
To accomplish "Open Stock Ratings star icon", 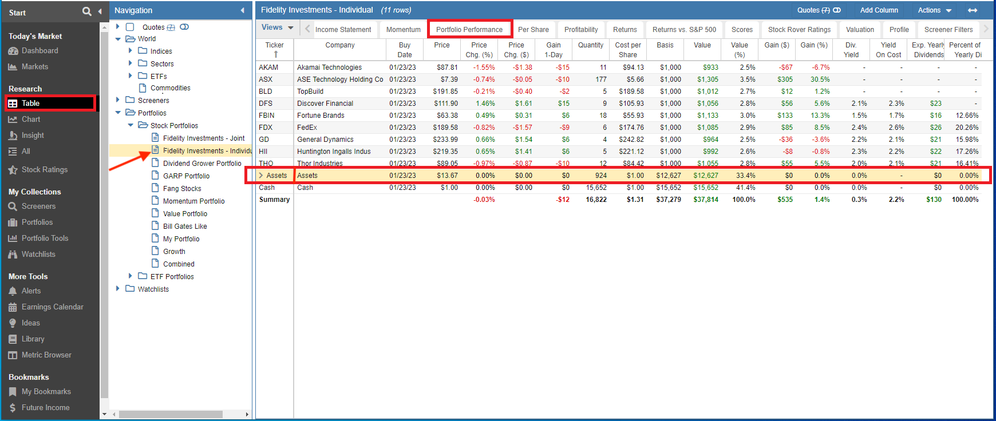I will pos(13,170).
